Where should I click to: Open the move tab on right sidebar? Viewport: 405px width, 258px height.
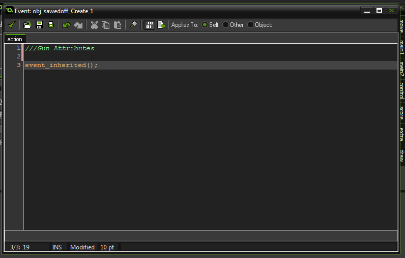(401, 26)
